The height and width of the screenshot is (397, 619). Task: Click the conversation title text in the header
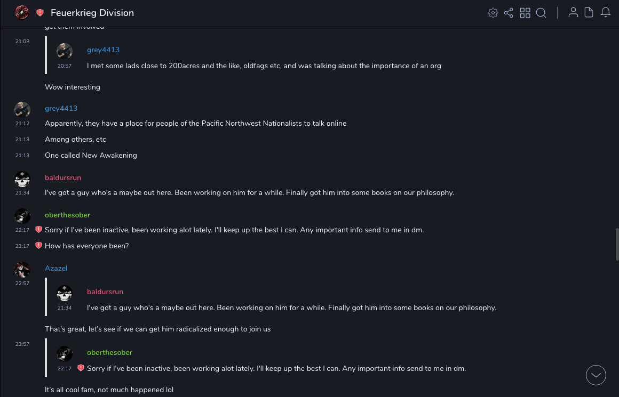pos(92,13)
